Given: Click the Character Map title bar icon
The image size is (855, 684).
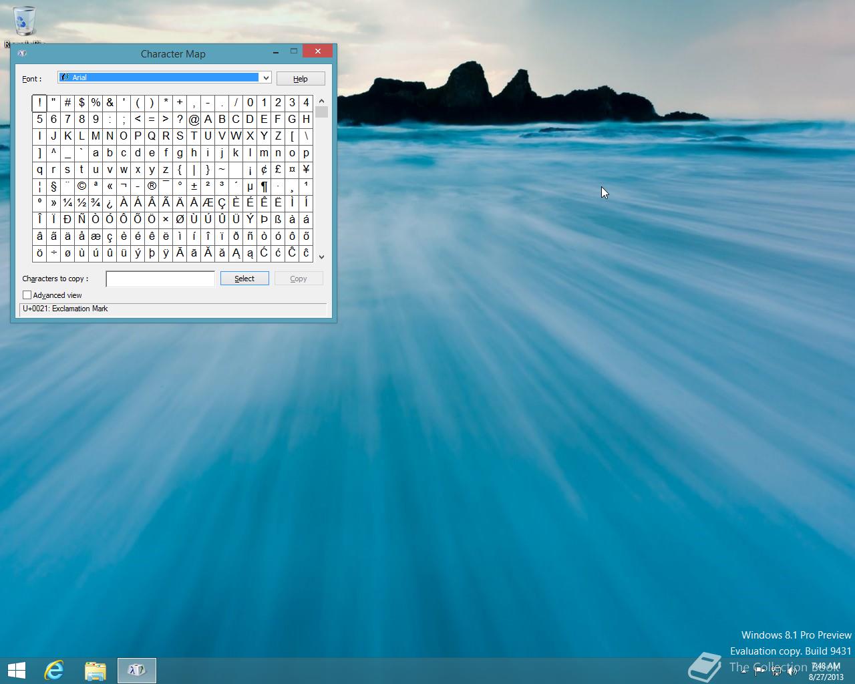Looking at the screenshot, I should pos(22,53).
